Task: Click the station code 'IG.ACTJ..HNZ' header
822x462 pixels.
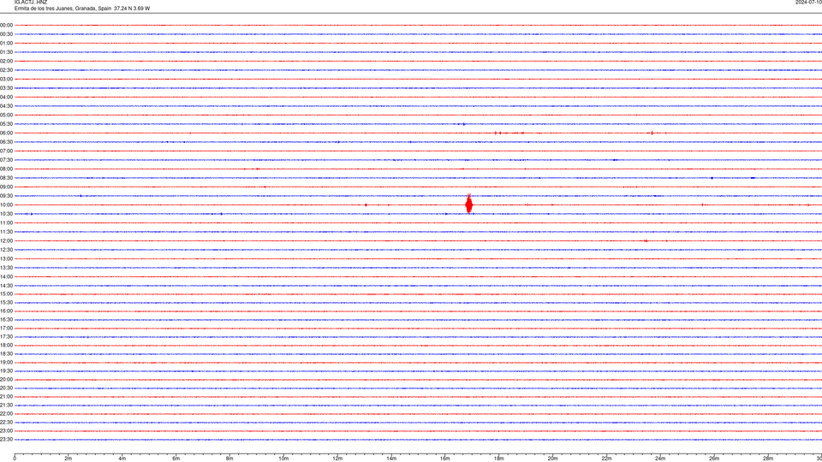Action: click(31, 3)
